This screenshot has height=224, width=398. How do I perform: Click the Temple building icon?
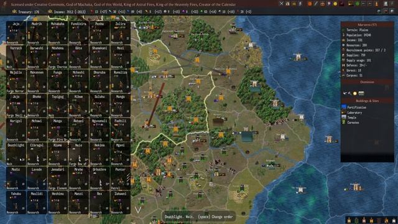344,118
